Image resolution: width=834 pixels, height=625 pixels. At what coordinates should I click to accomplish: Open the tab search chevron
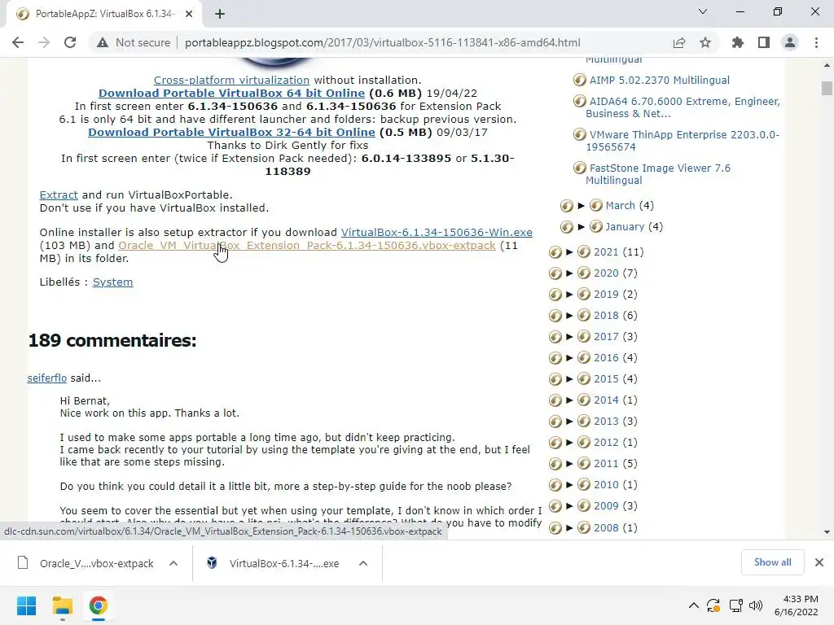point(703,11)
